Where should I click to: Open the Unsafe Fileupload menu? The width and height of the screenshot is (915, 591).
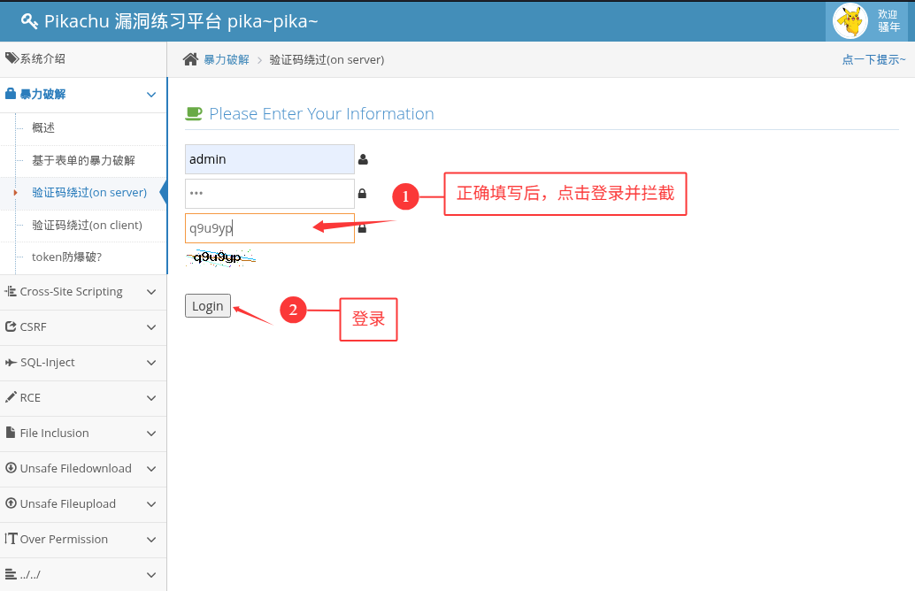coord(83,504)
